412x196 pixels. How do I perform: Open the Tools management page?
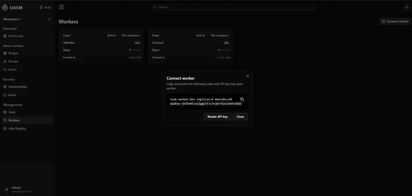27,112
